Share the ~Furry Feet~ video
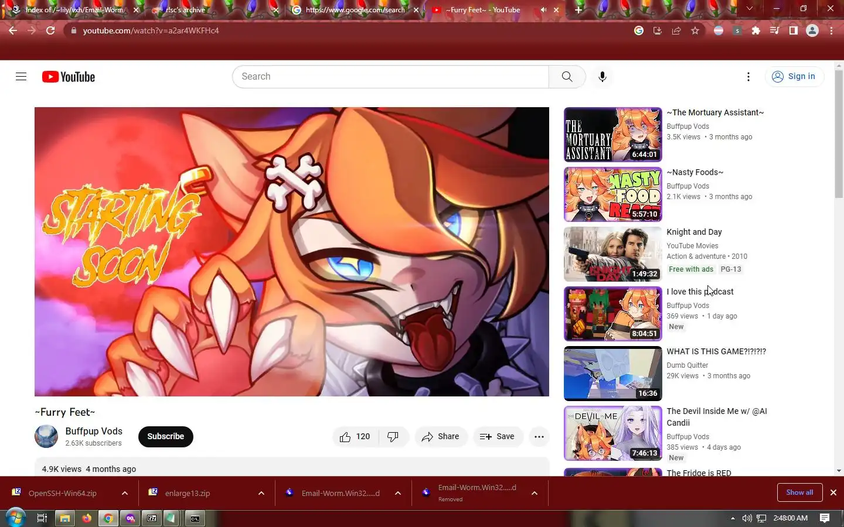 click(x=441, y=437)
